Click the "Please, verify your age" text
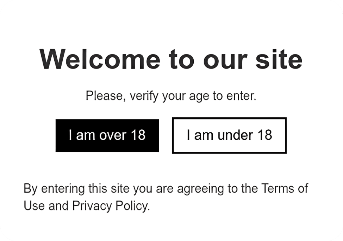The height and width of the screenshot is (241, 343). 171,96
